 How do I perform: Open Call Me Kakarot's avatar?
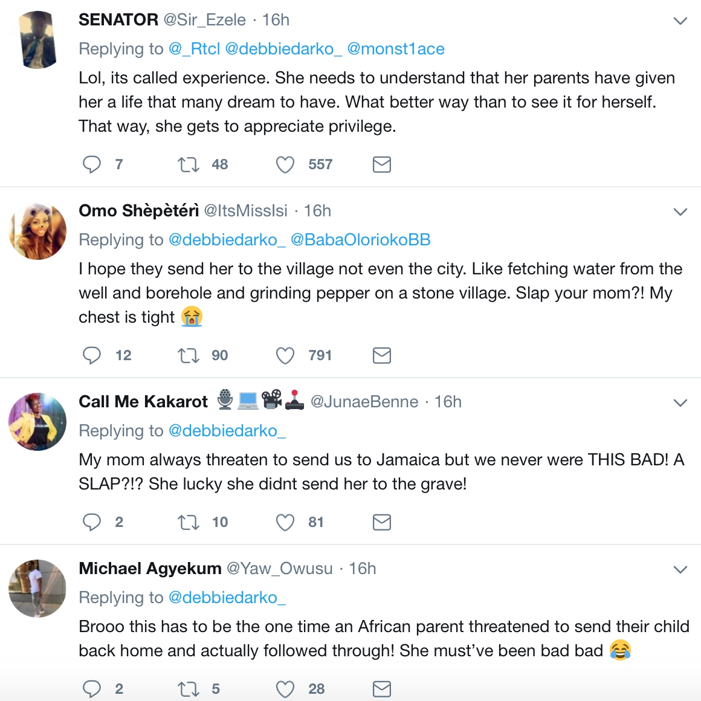(37, 422)
